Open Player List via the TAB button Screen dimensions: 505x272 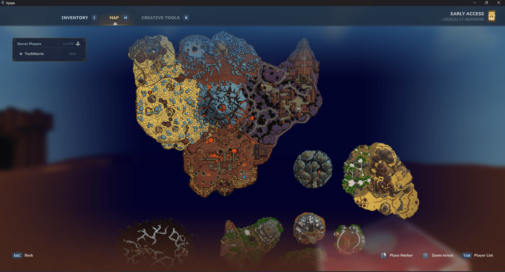pyautogui.click(x=466, y=255)
